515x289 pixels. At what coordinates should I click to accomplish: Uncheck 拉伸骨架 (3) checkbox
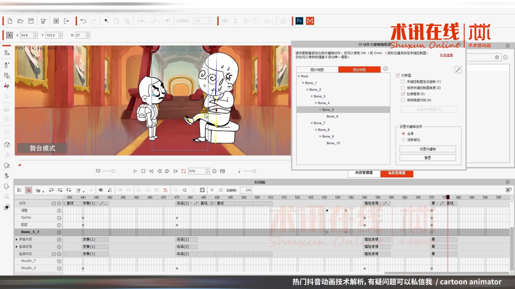[403, 94]
